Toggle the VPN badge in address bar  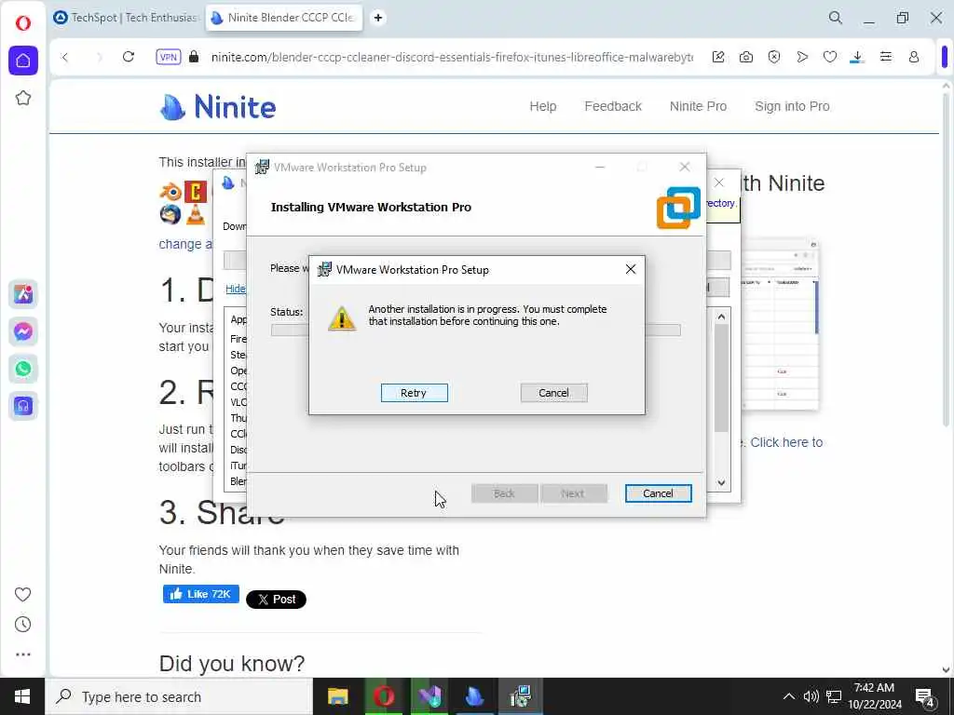coord(168,57)
